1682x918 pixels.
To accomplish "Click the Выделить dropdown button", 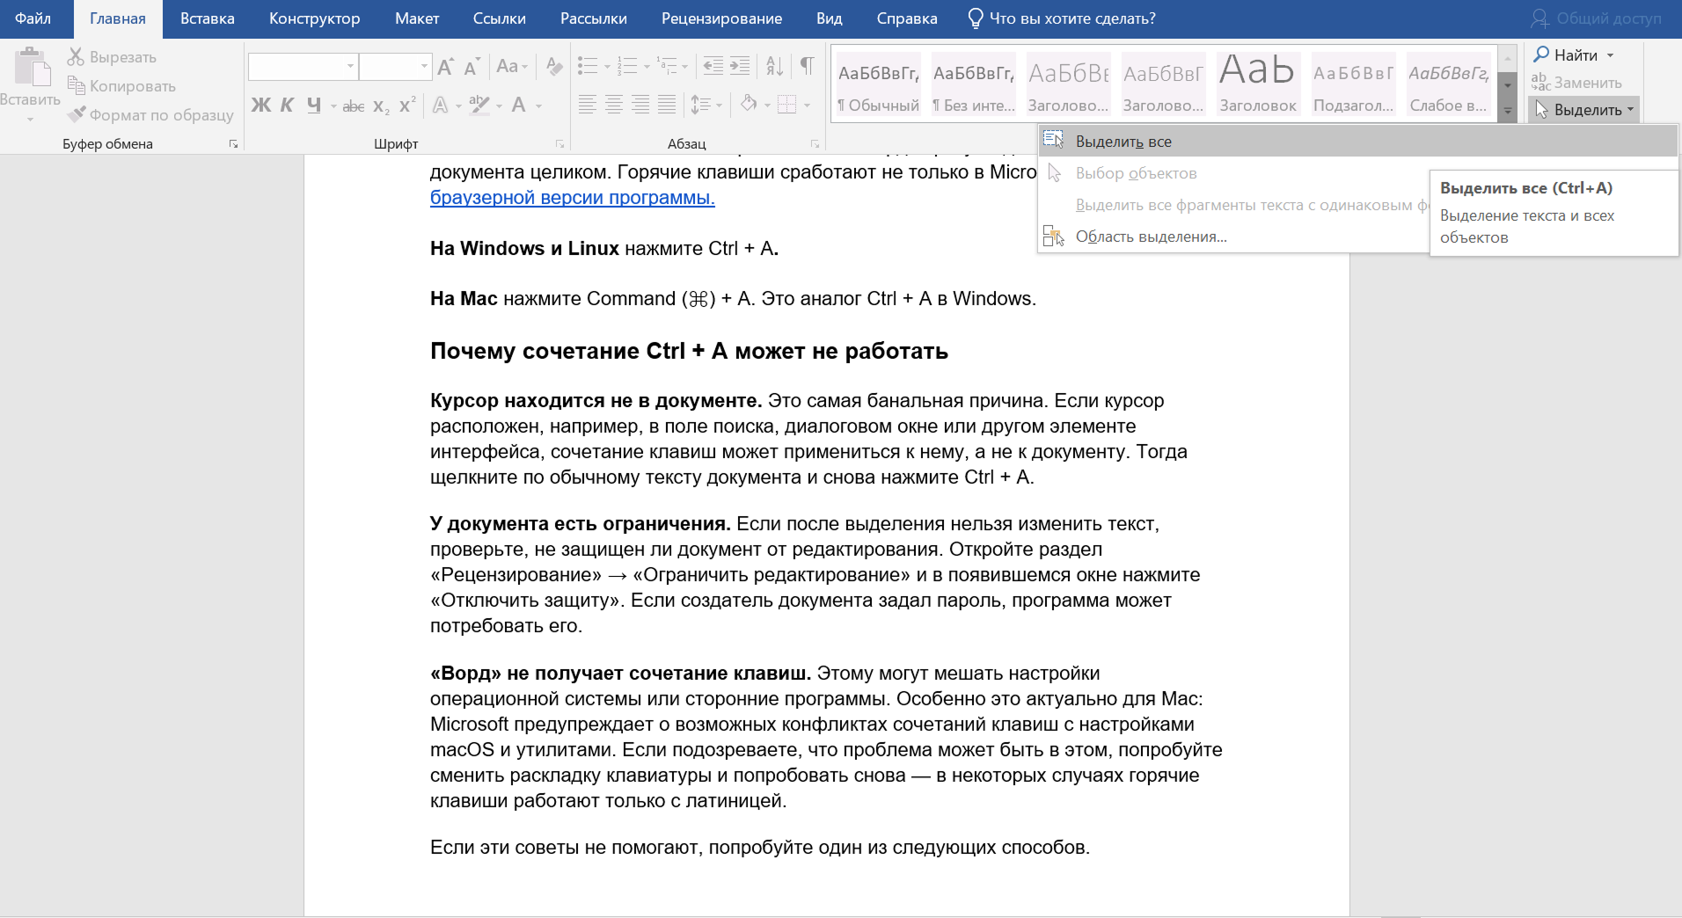I will (x=1583, y=110).
